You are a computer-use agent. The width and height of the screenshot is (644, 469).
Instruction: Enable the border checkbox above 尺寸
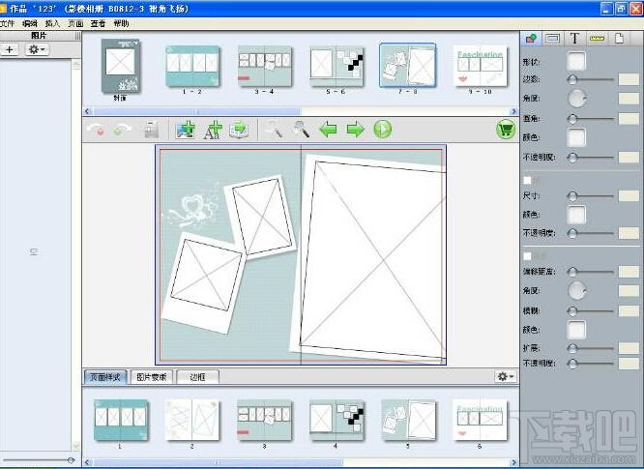click(527, 180)
